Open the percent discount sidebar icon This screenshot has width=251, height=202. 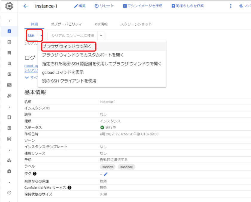click(9, 85)
